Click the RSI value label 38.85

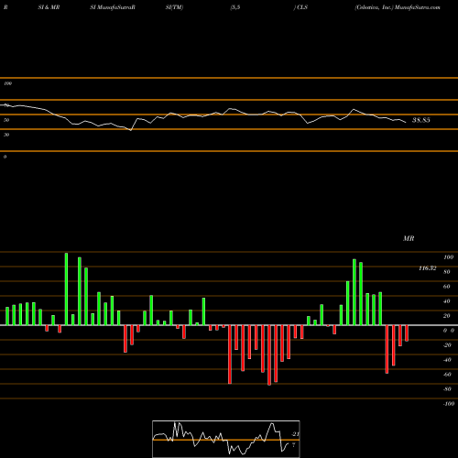(x=421, y=120)
